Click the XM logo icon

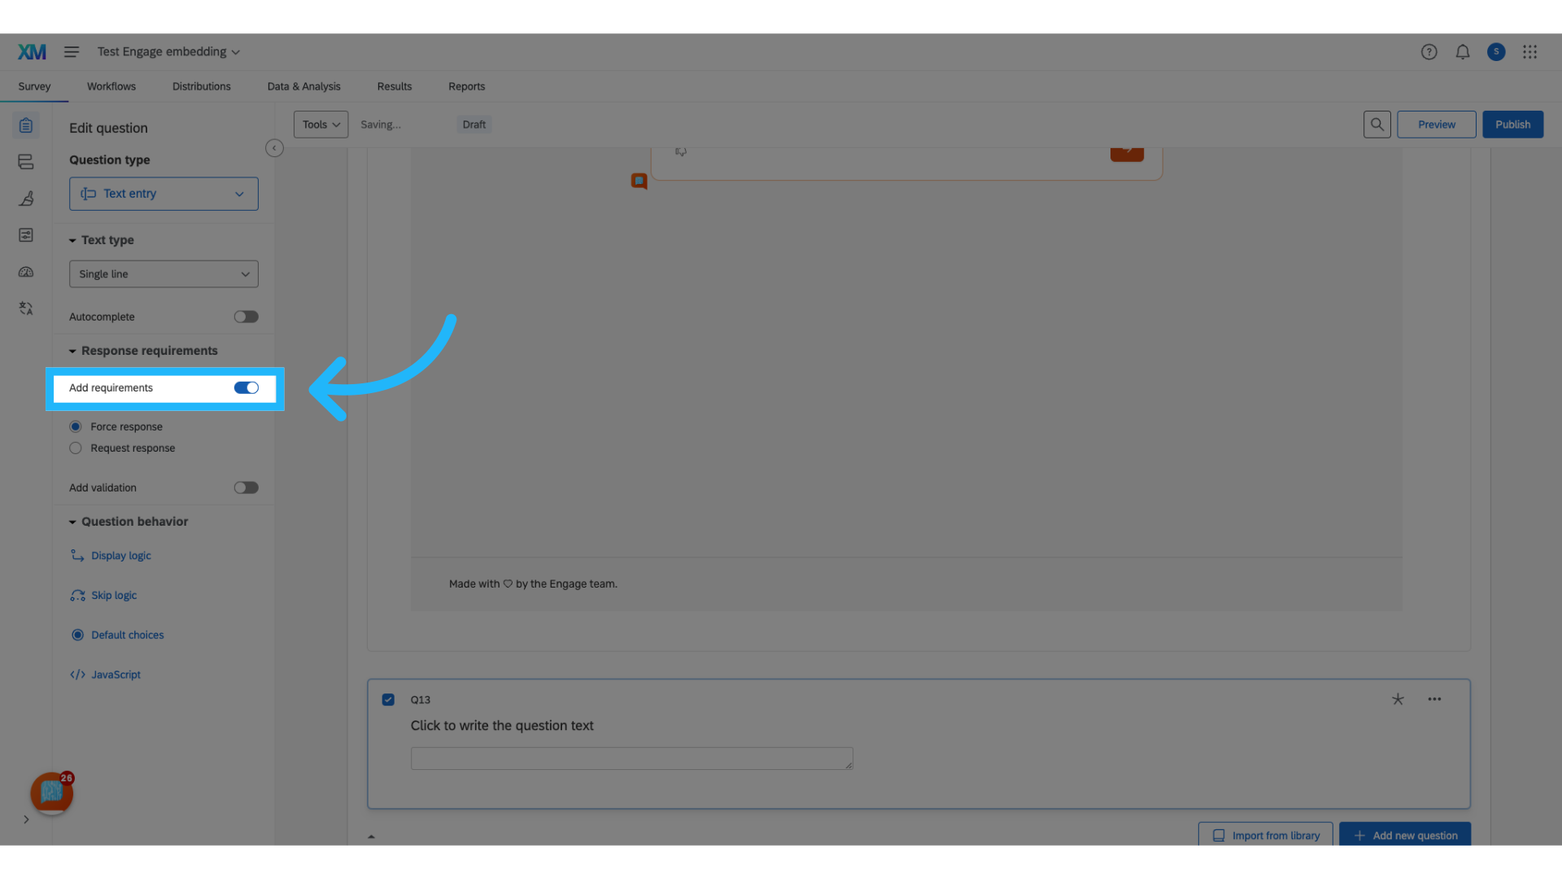[x=32, y=52]
